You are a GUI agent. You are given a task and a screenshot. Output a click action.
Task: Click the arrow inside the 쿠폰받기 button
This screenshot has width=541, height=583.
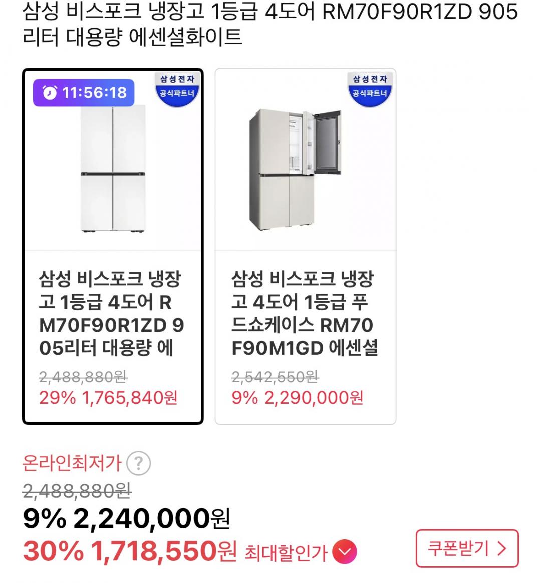click(x=501, y=548)
